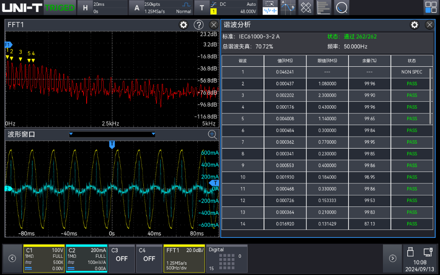Select the region trigger waveform icon
The width and height of the screenshot is (440, 275).
(270, 7)
